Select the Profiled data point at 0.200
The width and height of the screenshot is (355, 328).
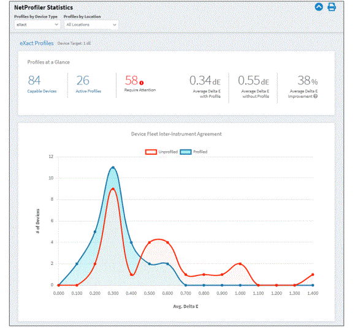[95, 232]
